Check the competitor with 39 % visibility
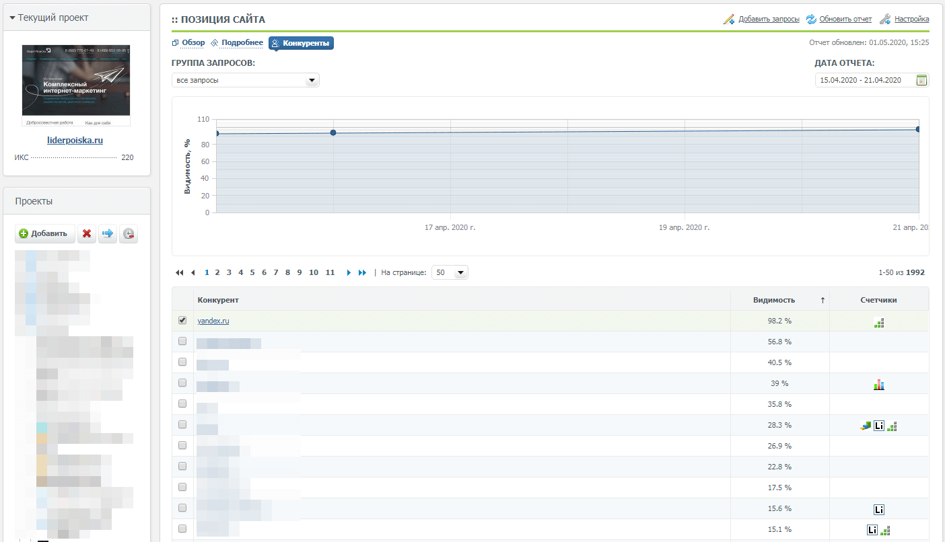The height and width of the screenshot is (542, 945). tap(182, 383)
